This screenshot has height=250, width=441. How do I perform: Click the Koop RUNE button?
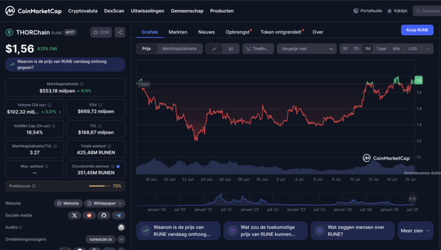(417, 30)
